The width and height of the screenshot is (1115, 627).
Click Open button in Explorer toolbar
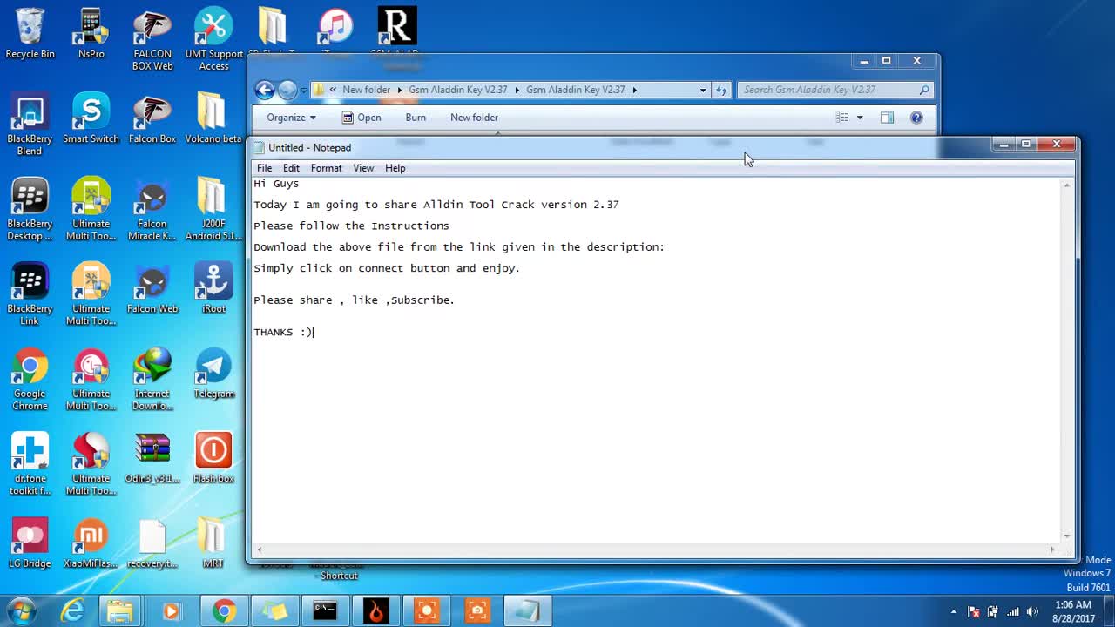coord(361,118)
